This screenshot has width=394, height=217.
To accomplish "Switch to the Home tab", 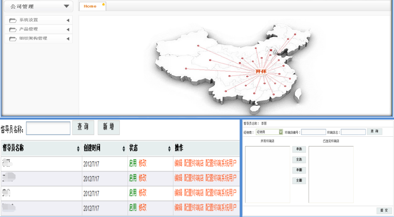I will 90,6.
